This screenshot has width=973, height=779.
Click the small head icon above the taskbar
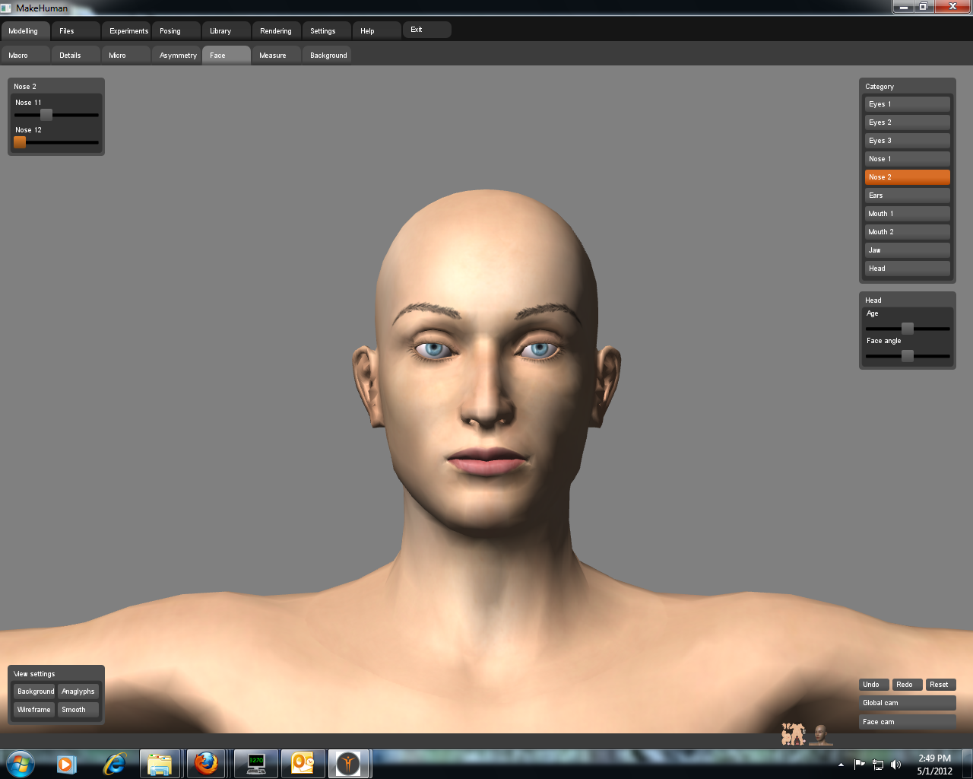(x=820, y=734)
